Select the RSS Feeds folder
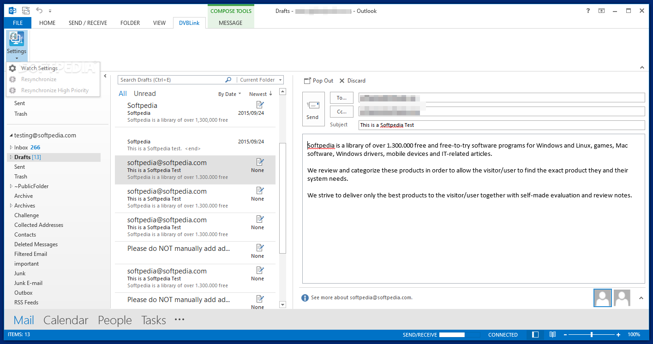Screen dimensions: 653x344 [x=26, y=302]
